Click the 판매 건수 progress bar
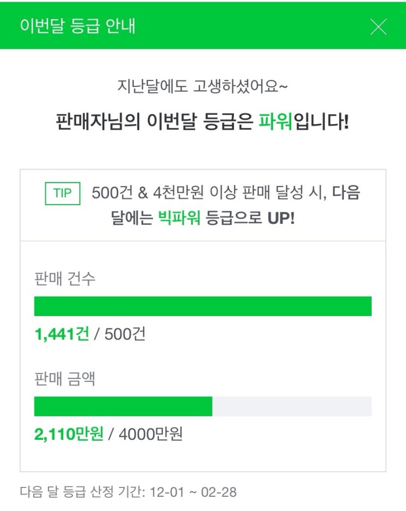406x511 pixels. click(x=203, y=306)
